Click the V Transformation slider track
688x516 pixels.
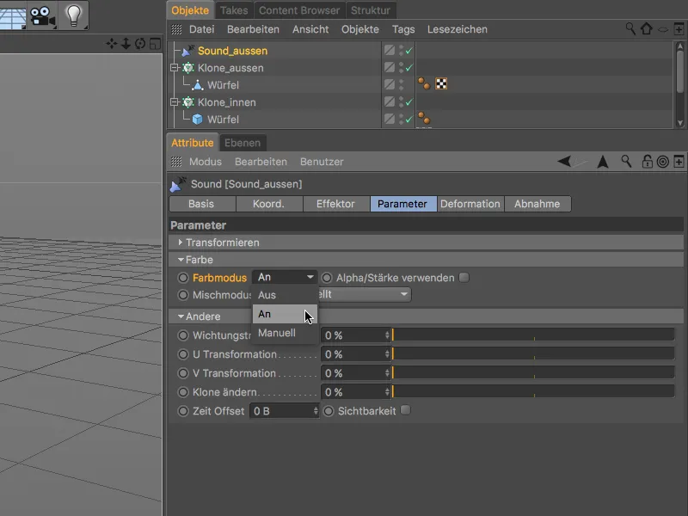(x=533, y=372)
